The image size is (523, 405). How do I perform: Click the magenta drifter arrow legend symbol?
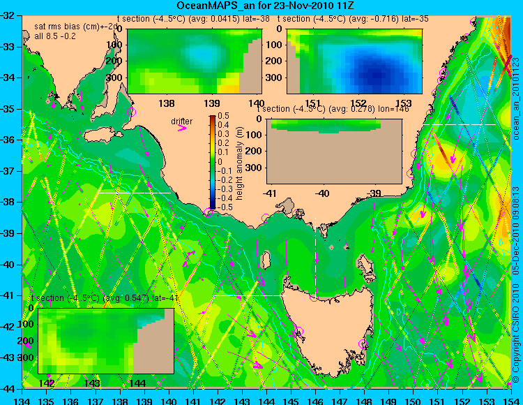click(182, 128)
